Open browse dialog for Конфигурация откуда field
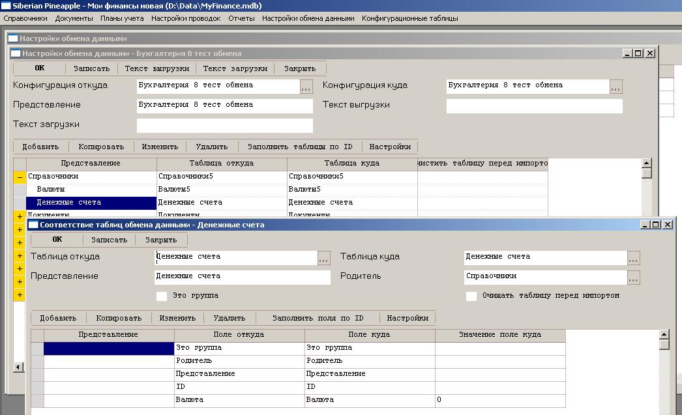This screenshot has width=682, height=415. (x=305, y=85)
